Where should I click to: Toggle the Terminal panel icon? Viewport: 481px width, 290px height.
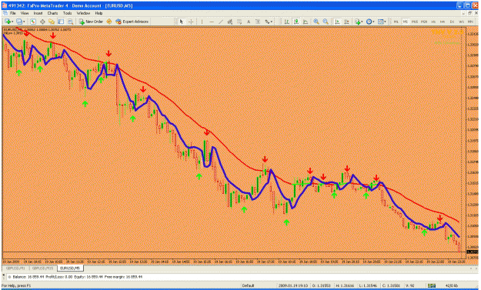pos(61,22)
